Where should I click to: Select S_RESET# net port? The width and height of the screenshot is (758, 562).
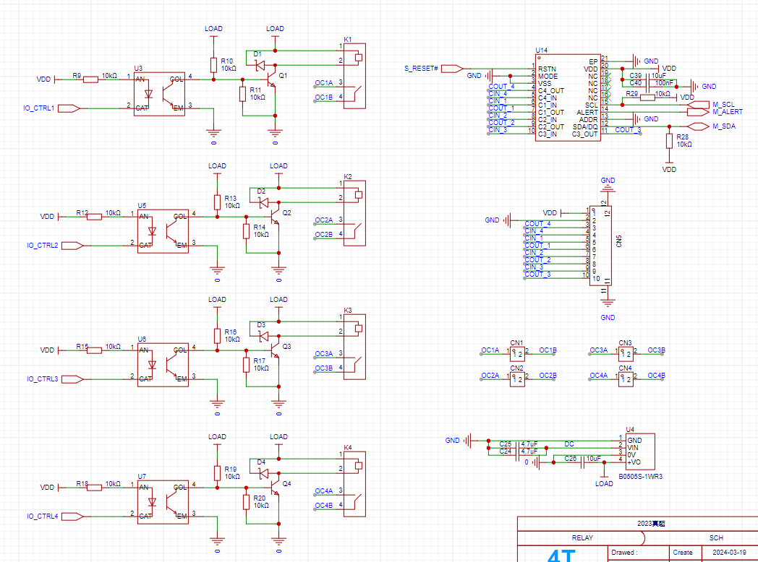(x=452, y=69)
